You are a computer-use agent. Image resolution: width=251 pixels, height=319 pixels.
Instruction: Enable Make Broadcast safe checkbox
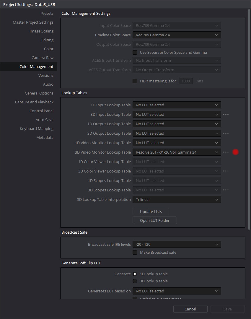135,253
